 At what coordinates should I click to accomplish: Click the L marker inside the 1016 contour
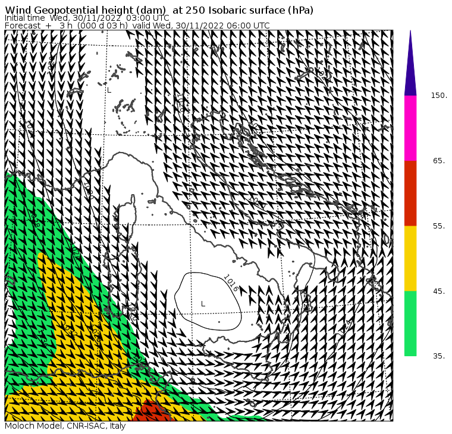203,304
